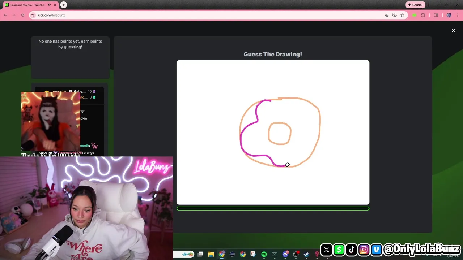Click the green extension icon in toolbar
The image size is (463, 260).
[x=414, y=15]
